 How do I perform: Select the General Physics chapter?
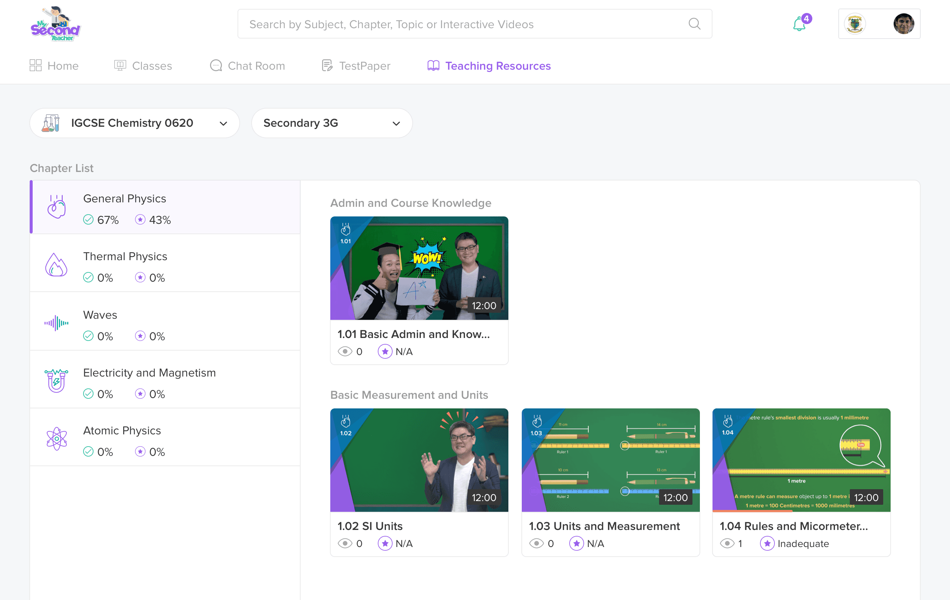pos(165,207)
